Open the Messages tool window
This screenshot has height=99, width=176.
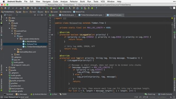point(21,94)
